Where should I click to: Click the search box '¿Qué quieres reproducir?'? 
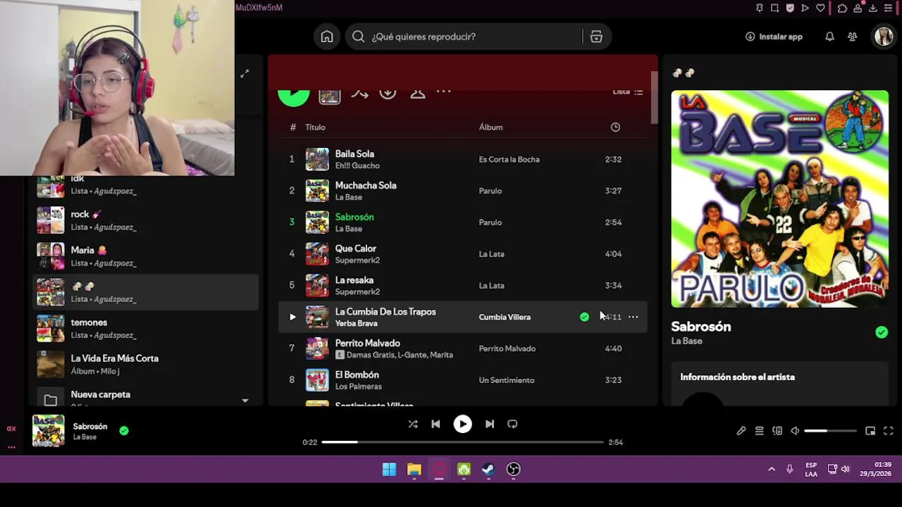point(463,37)
